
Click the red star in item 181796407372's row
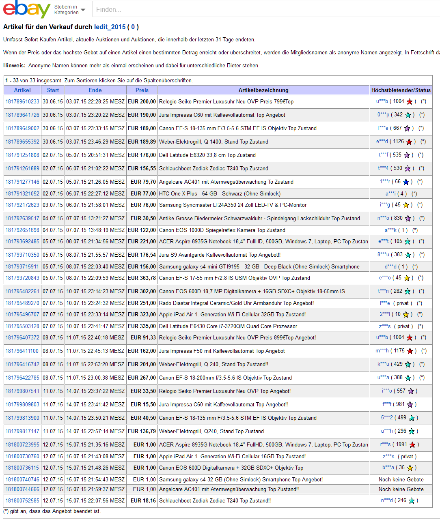pos(410,338)
